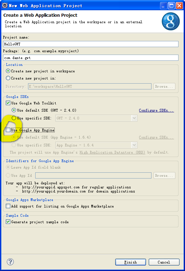This screenshot has width=185, height=271.
Task: Click the Project name field containing HelloGWT
Action: tap(91, 44)
